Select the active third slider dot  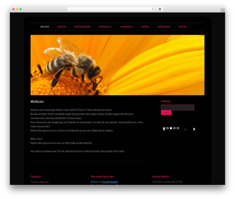pyautogui.click(x=171, y=128)
